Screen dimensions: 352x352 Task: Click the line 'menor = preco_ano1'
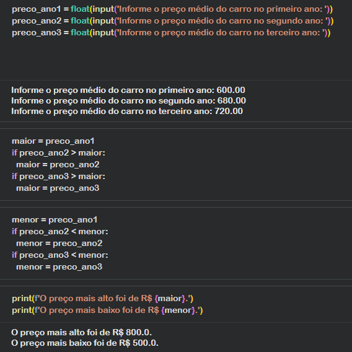click(x=55, y=220)
